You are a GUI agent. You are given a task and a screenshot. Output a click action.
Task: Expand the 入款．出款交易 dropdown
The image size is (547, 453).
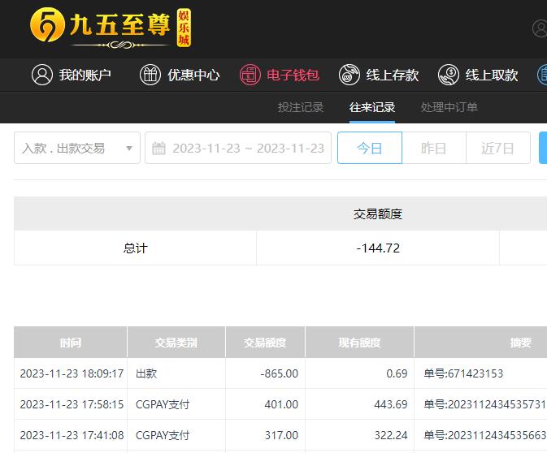77,148
